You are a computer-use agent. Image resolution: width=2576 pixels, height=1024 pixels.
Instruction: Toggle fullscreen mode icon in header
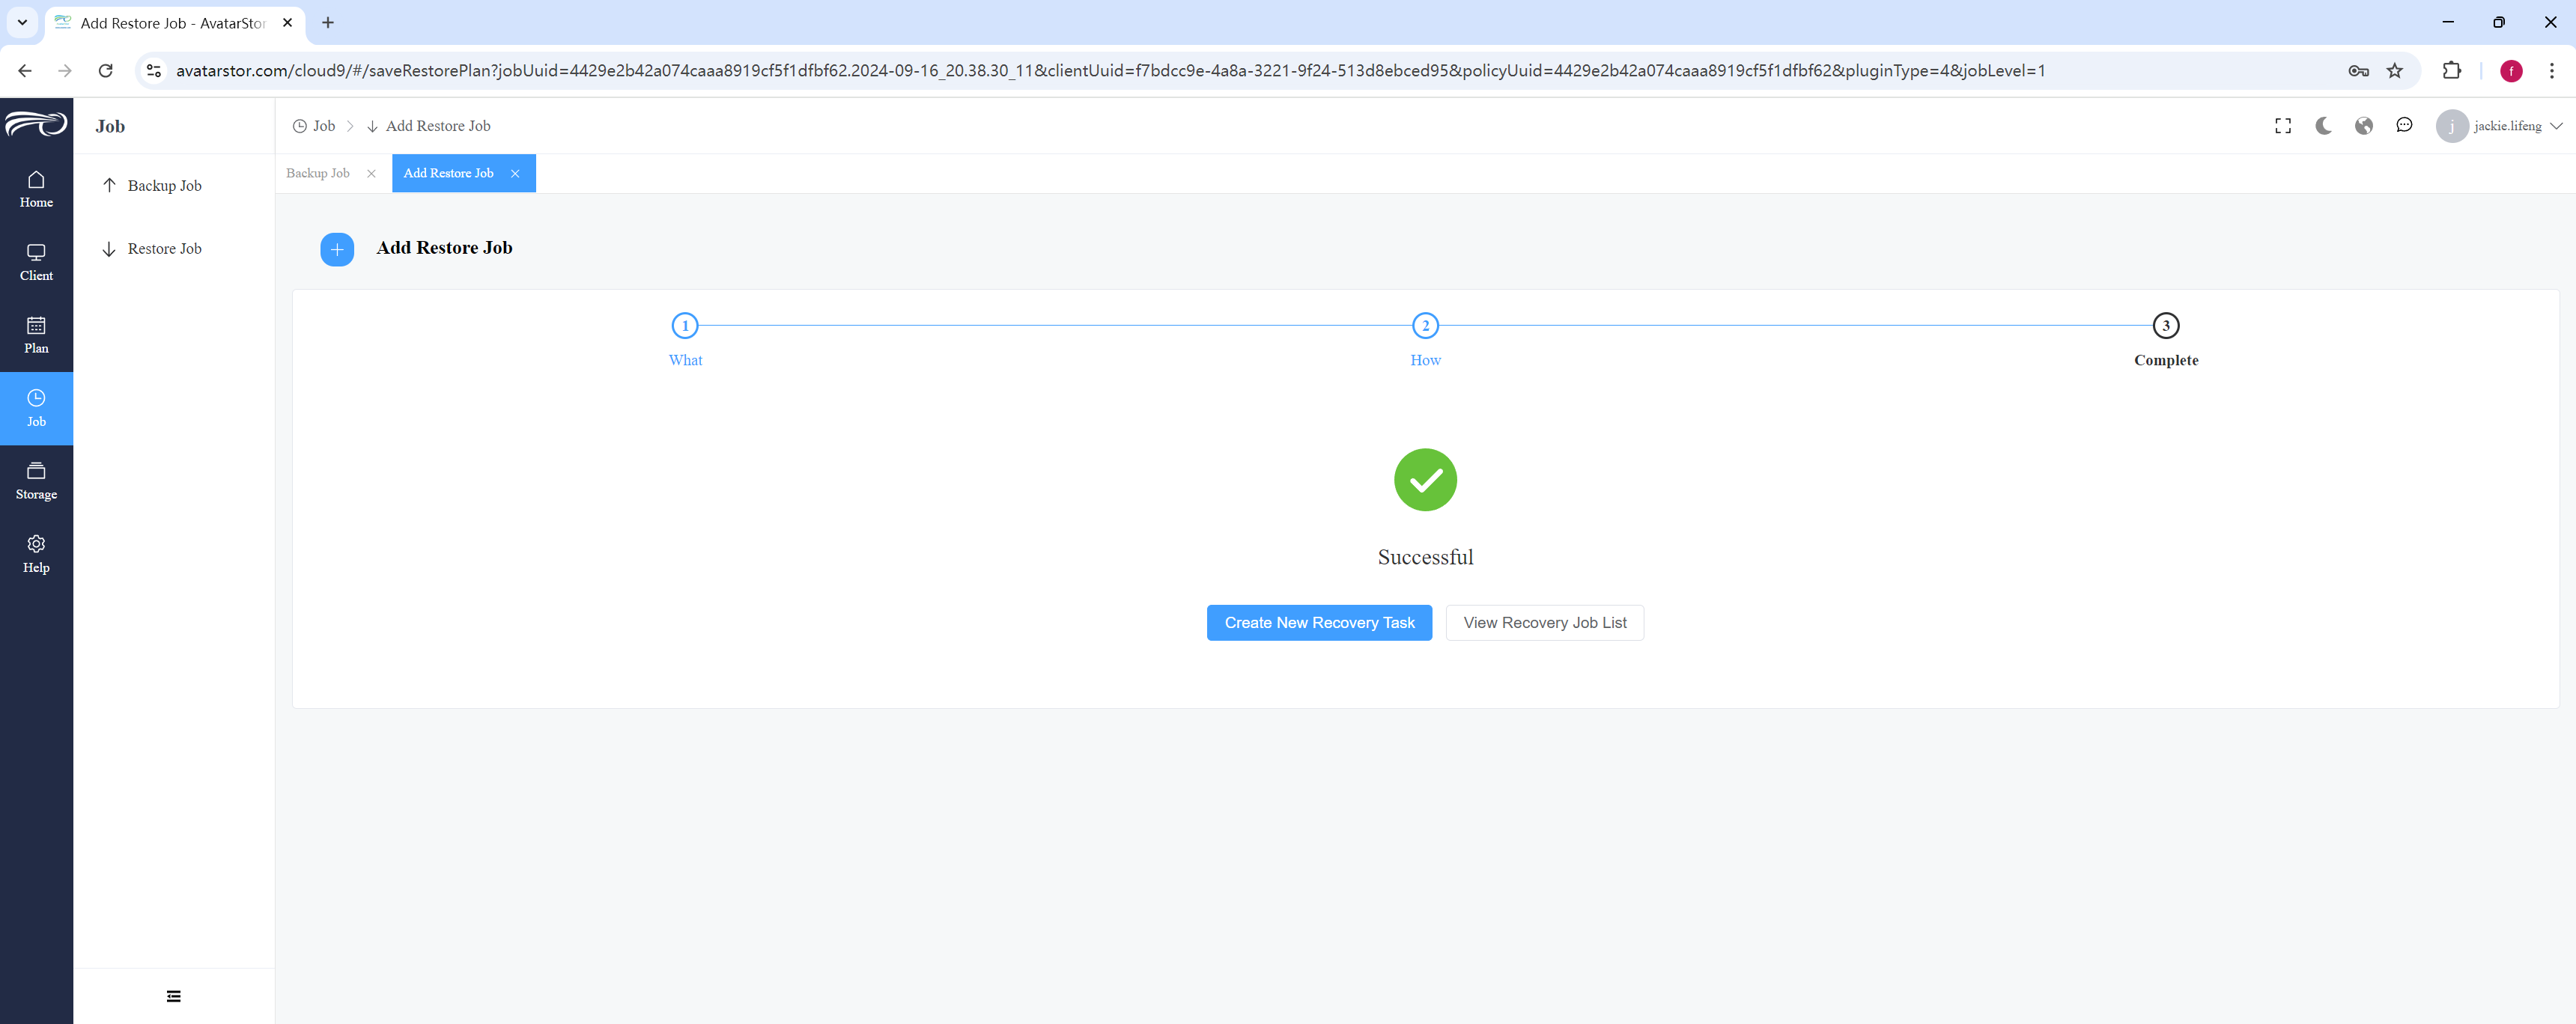tap(2283, 126)
